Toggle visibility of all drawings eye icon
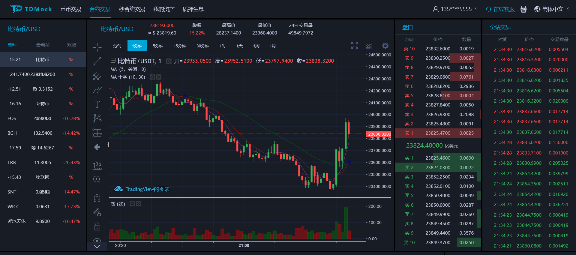The width and height of the screenshot is (576, 255). point(97,240)
